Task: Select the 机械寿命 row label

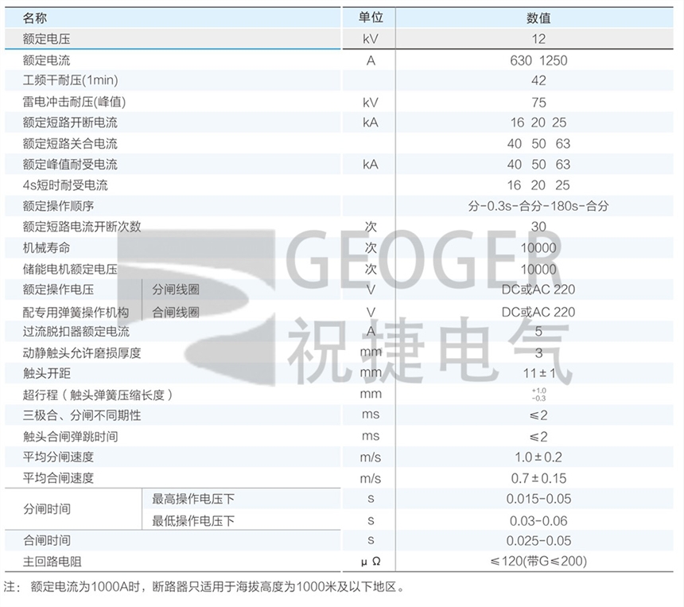Action: click(x=47, y=247)
